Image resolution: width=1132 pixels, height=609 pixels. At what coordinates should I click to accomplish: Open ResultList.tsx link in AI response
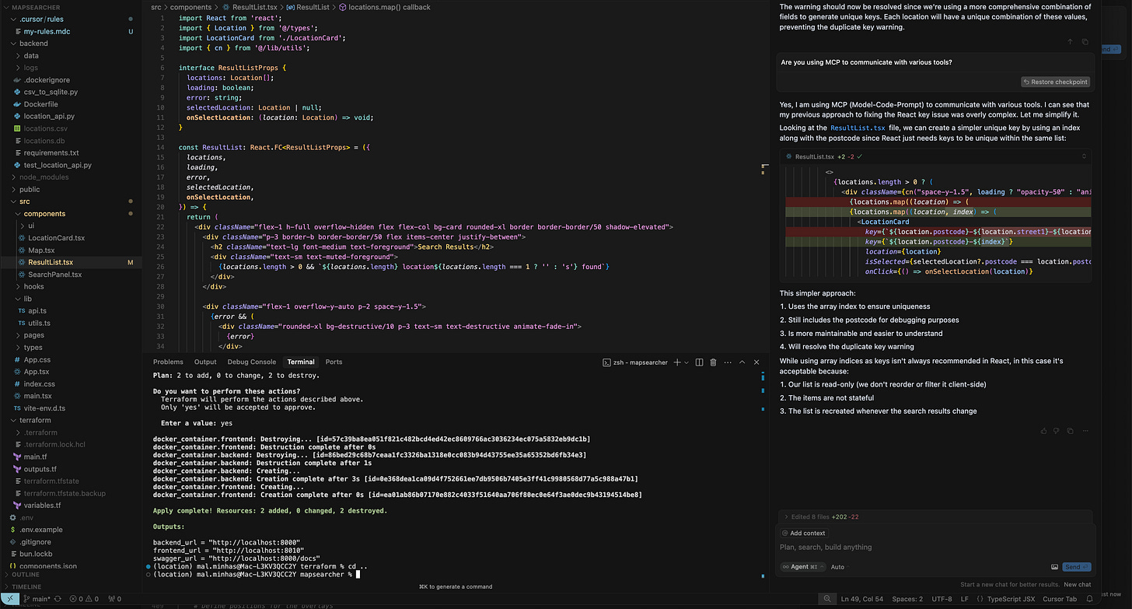[x=858, y=128]
